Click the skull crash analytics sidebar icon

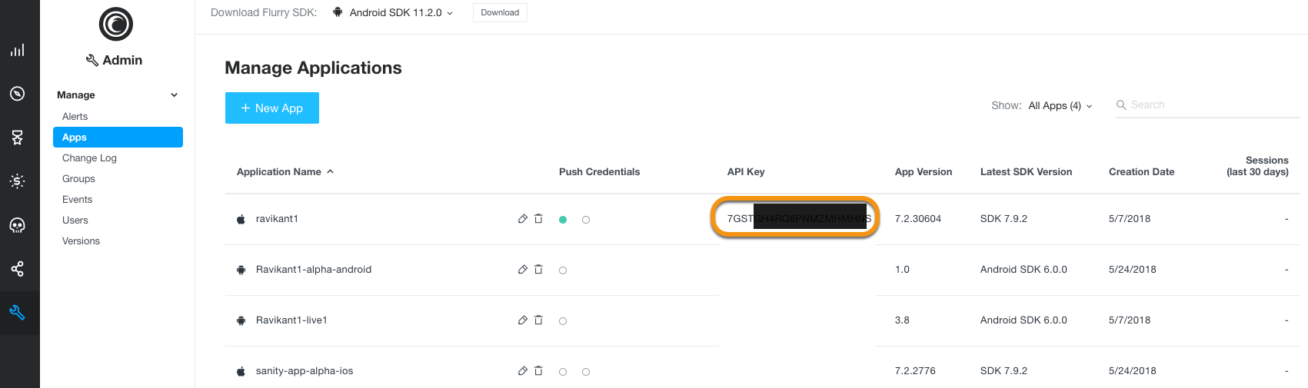17,225
